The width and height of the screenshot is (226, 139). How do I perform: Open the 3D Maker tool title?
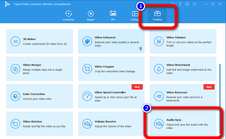29,39
